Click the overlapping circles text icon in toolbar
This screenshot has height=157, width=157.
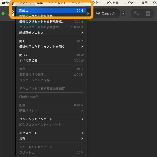[x=136, y=13]
